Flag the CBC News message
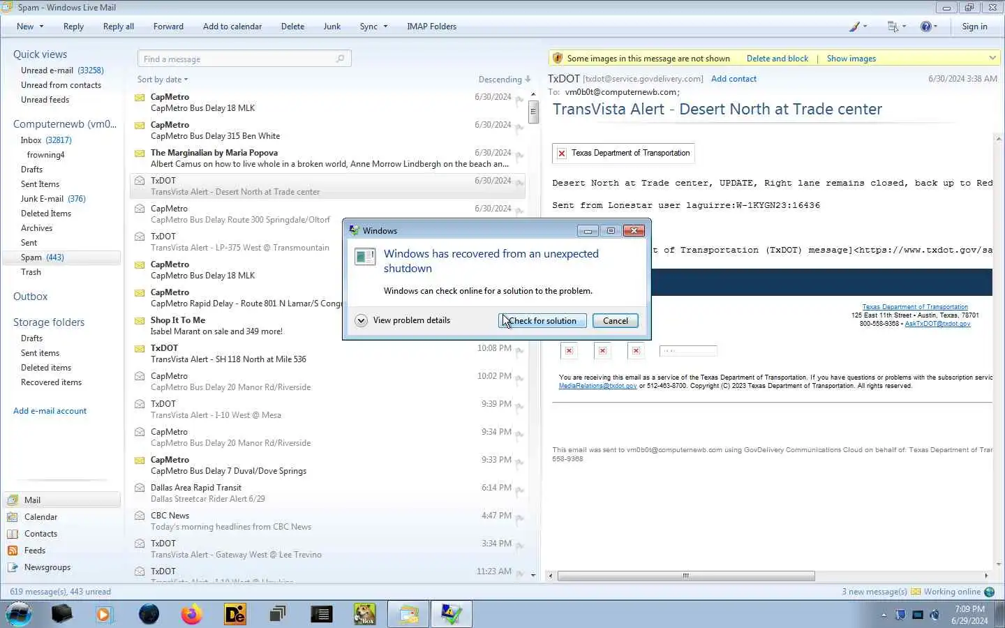 click(x=519, y=518)
